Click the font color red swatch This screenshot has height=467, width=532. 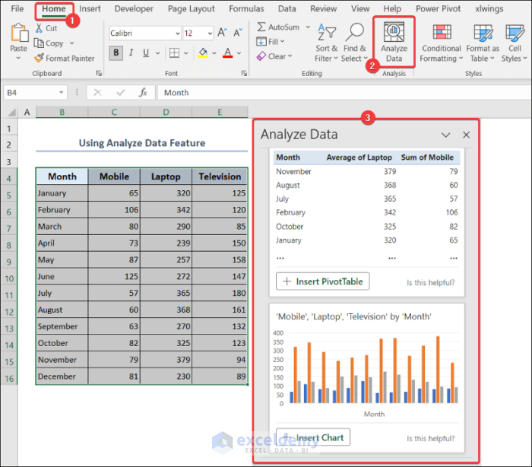point(227,53)
